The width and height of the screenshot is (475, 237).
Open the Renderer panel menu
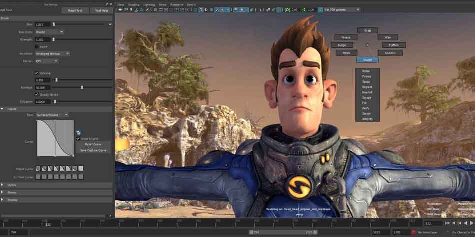click(176, 5)
